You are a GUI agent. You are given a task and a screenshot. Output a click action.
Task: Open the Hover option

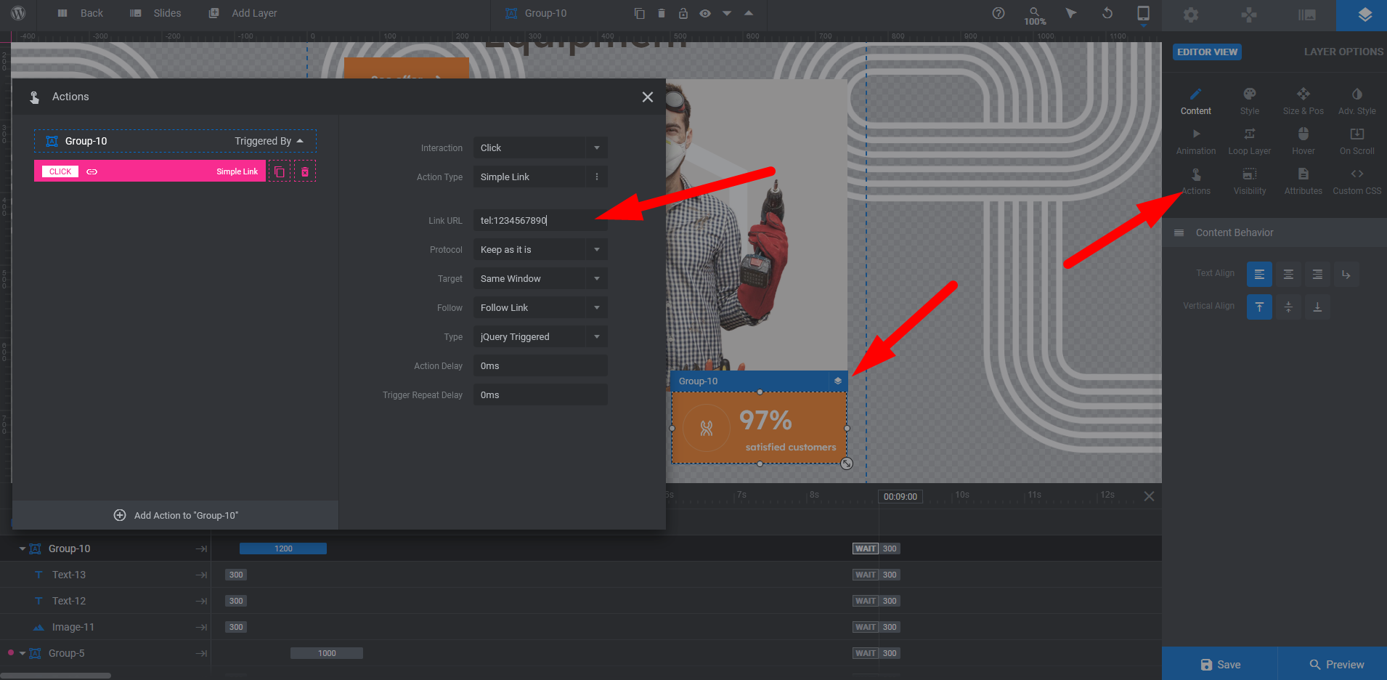pyautogui.click(x=1303, y=142)
